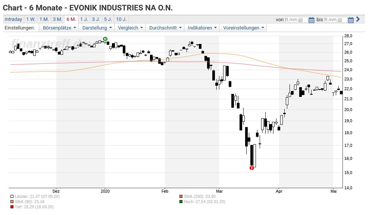Open the Börsenplätze dropdown

click(59, 28)
